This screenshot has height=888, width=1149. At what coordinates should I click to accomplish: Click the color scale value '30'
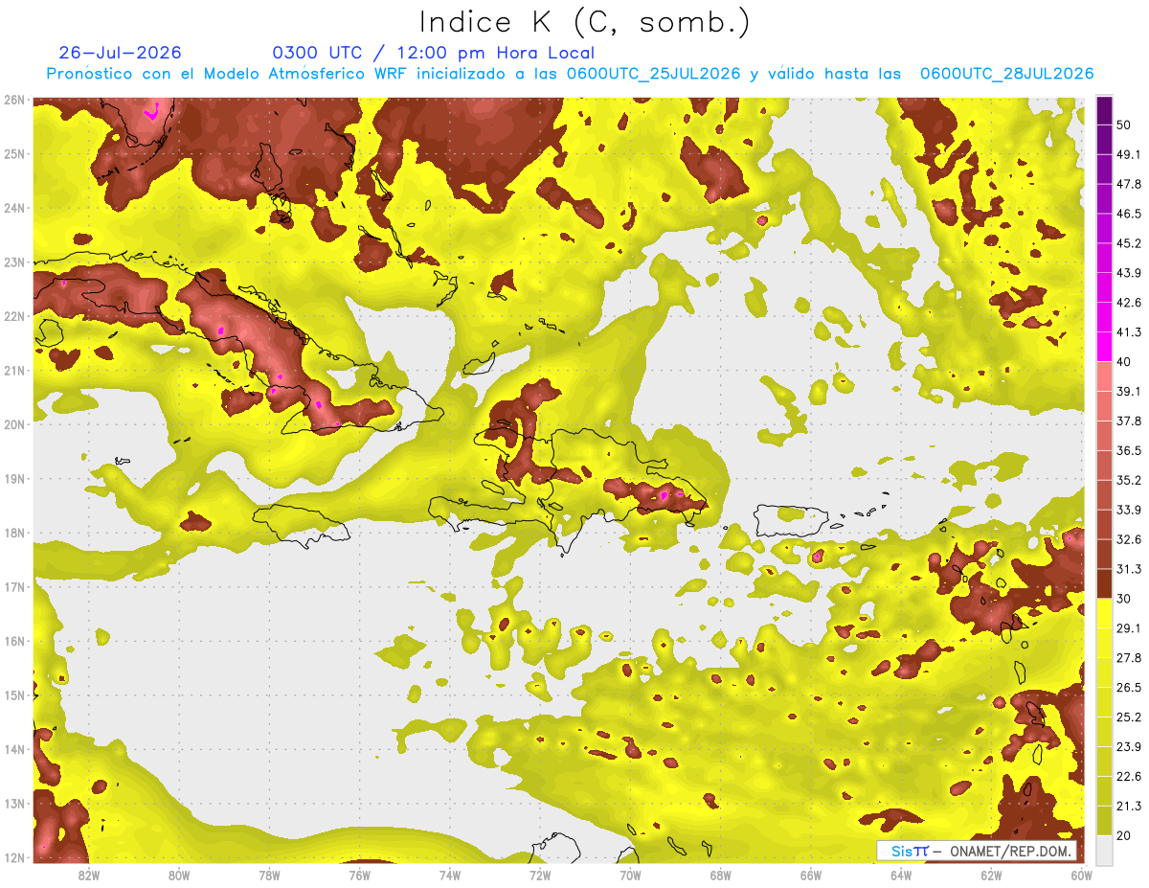click(1123, 599)
